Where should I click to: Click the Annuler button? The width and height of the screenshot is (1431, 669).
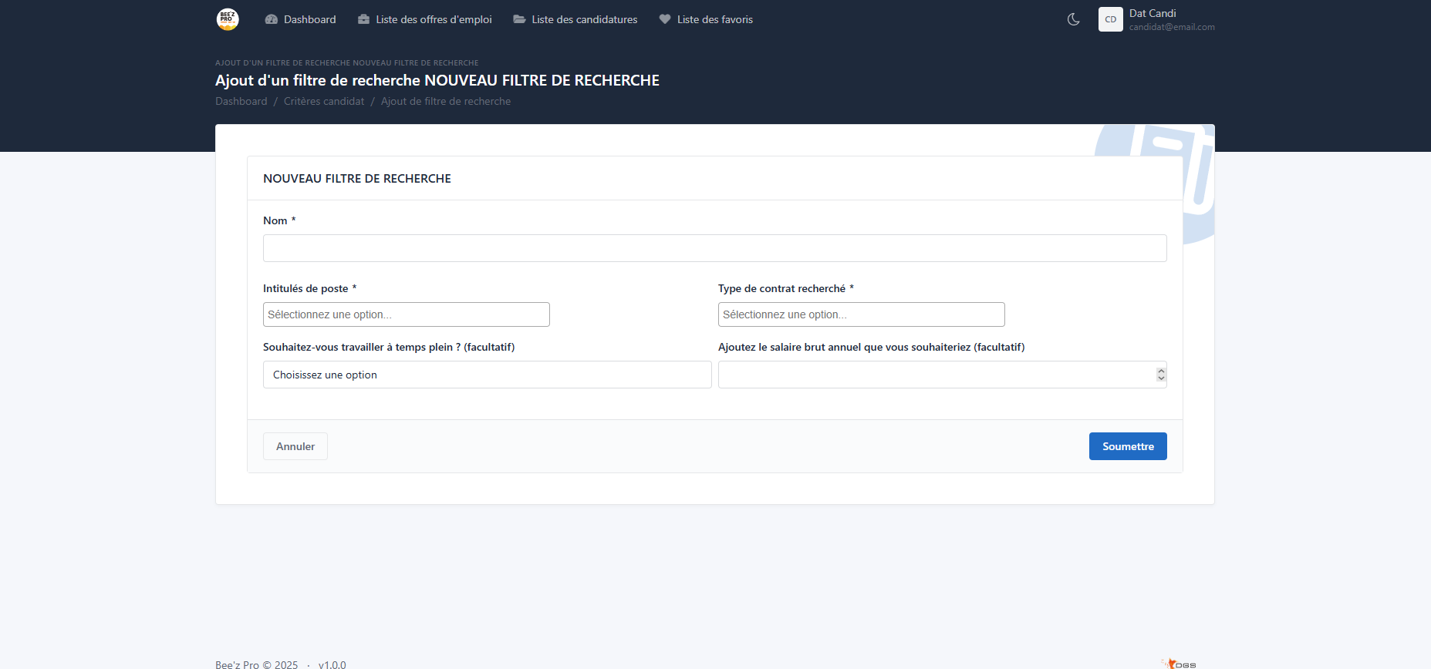click(295, 446)
